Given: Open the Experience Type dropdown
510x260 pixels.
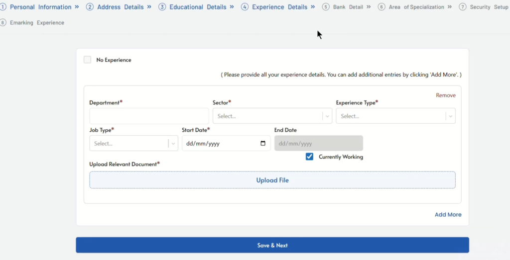Looking at the screenshot, I should pos(395,116).
